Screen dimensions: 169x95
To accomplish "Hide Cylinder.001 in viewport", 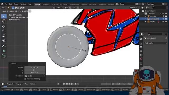I will [x=163, y=19].
